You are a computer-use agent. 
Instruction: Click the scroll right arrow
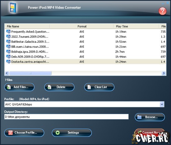164,73
